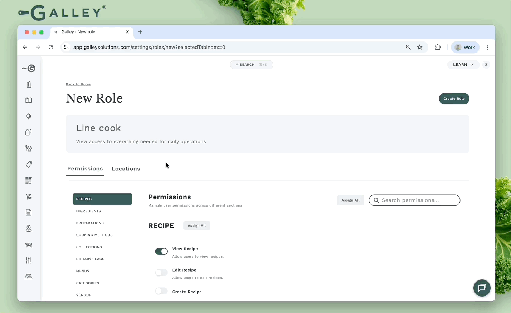Click the document page sidebar icon
This screenshot has height=313, width=511.
29,213
